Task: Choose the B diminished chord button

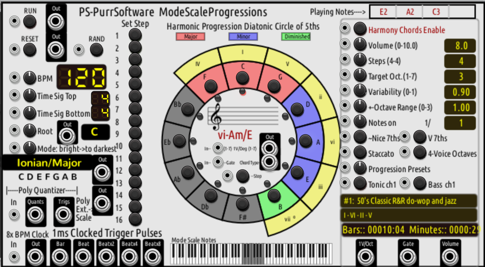Action: tap(274, 195)
